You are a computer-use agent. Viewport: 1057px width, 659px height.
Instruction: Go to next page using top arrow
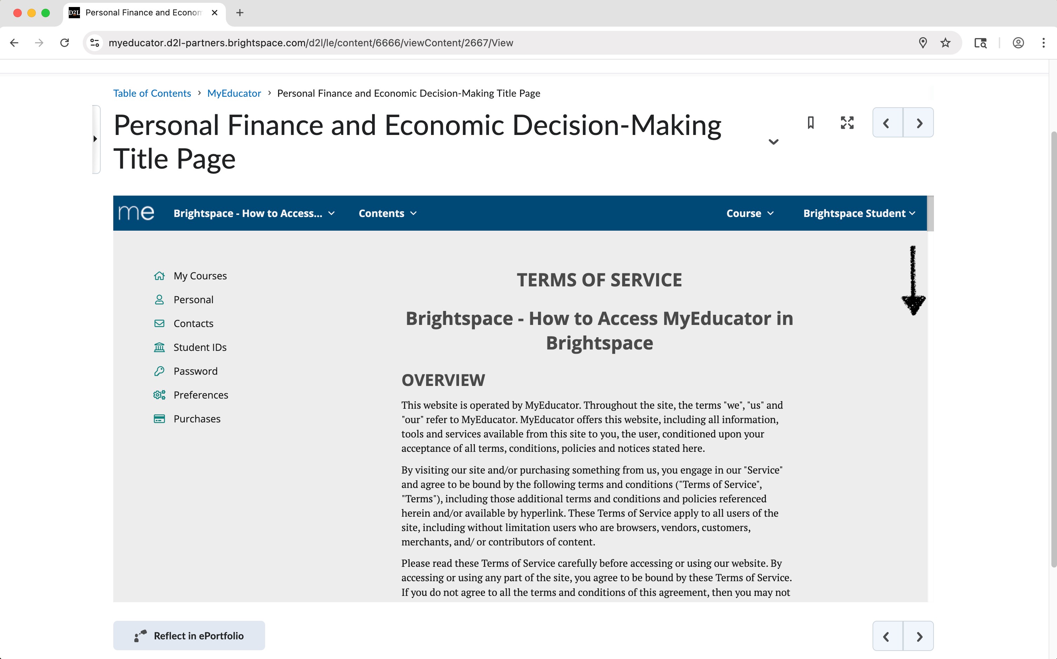919,123
